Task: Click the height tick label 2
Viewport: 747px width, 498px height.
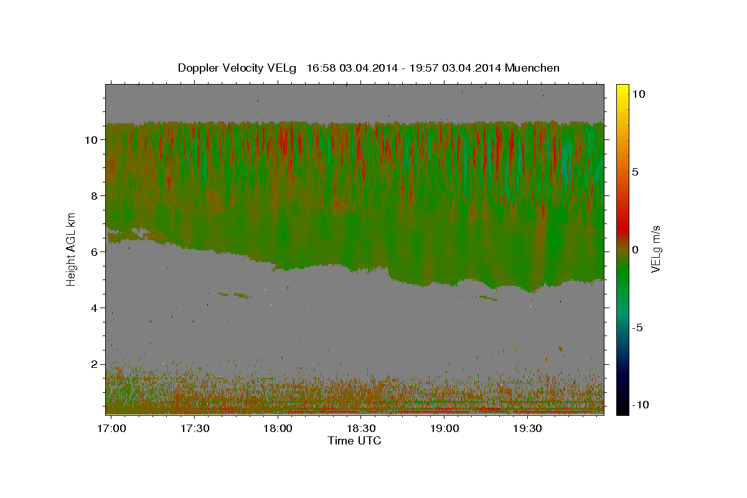Action: [x=95, y=364]
